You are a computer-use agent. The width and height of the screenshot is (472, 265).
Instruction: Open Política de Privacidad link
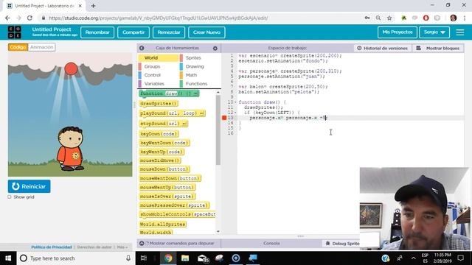click(52, 247)
